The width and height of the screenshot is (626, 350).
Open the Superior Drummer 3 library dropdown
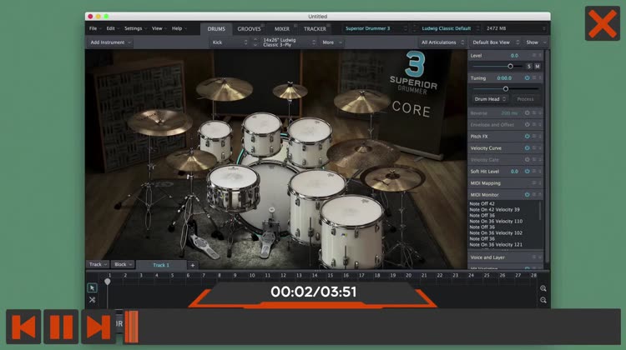[376, 28]
